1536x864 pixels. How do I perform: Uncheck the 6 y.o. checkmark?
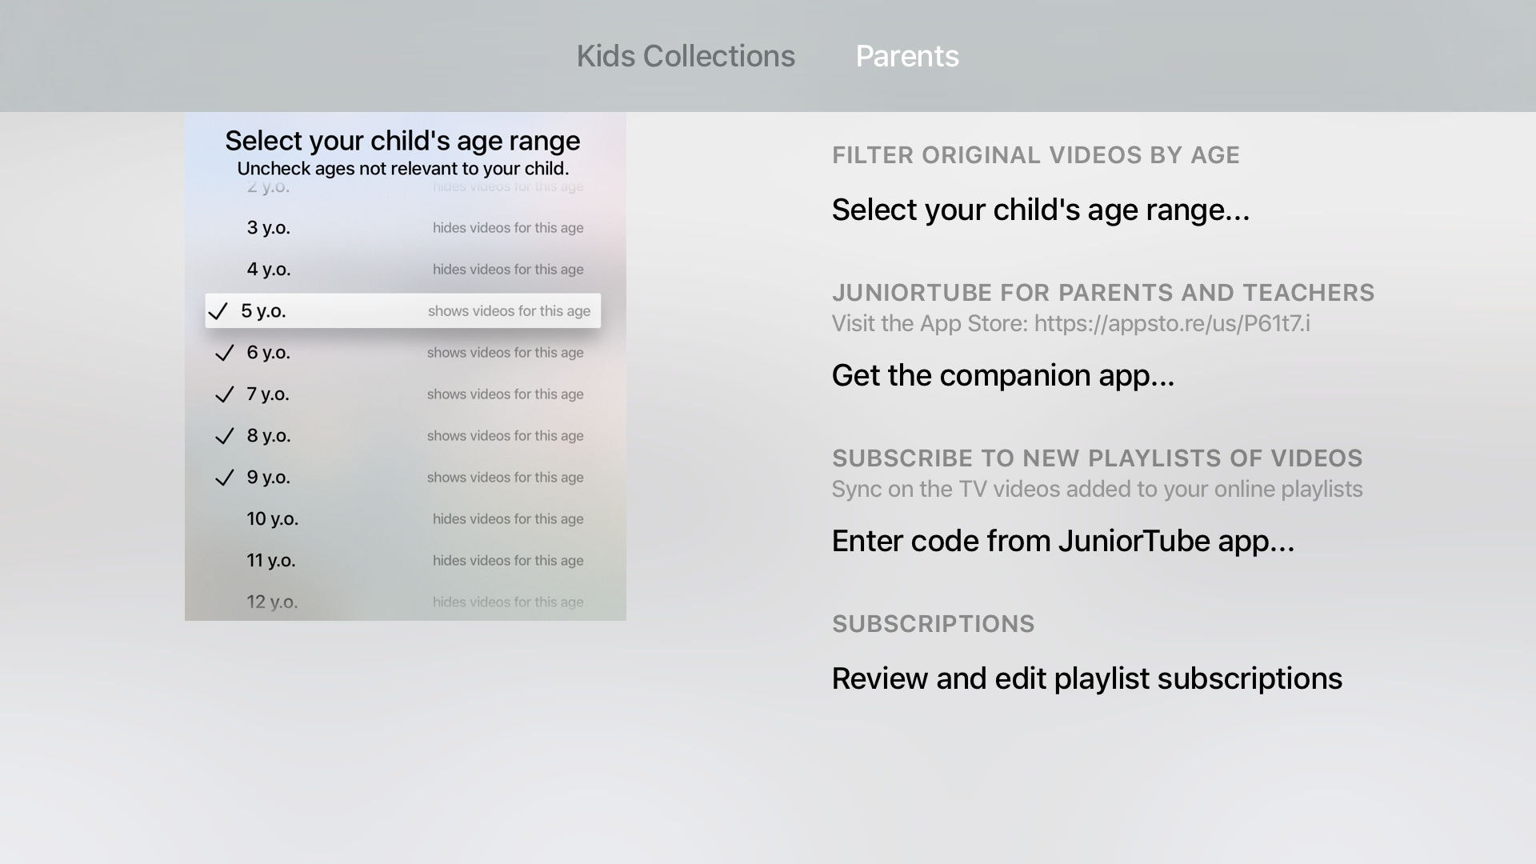[x=225, y=353]
